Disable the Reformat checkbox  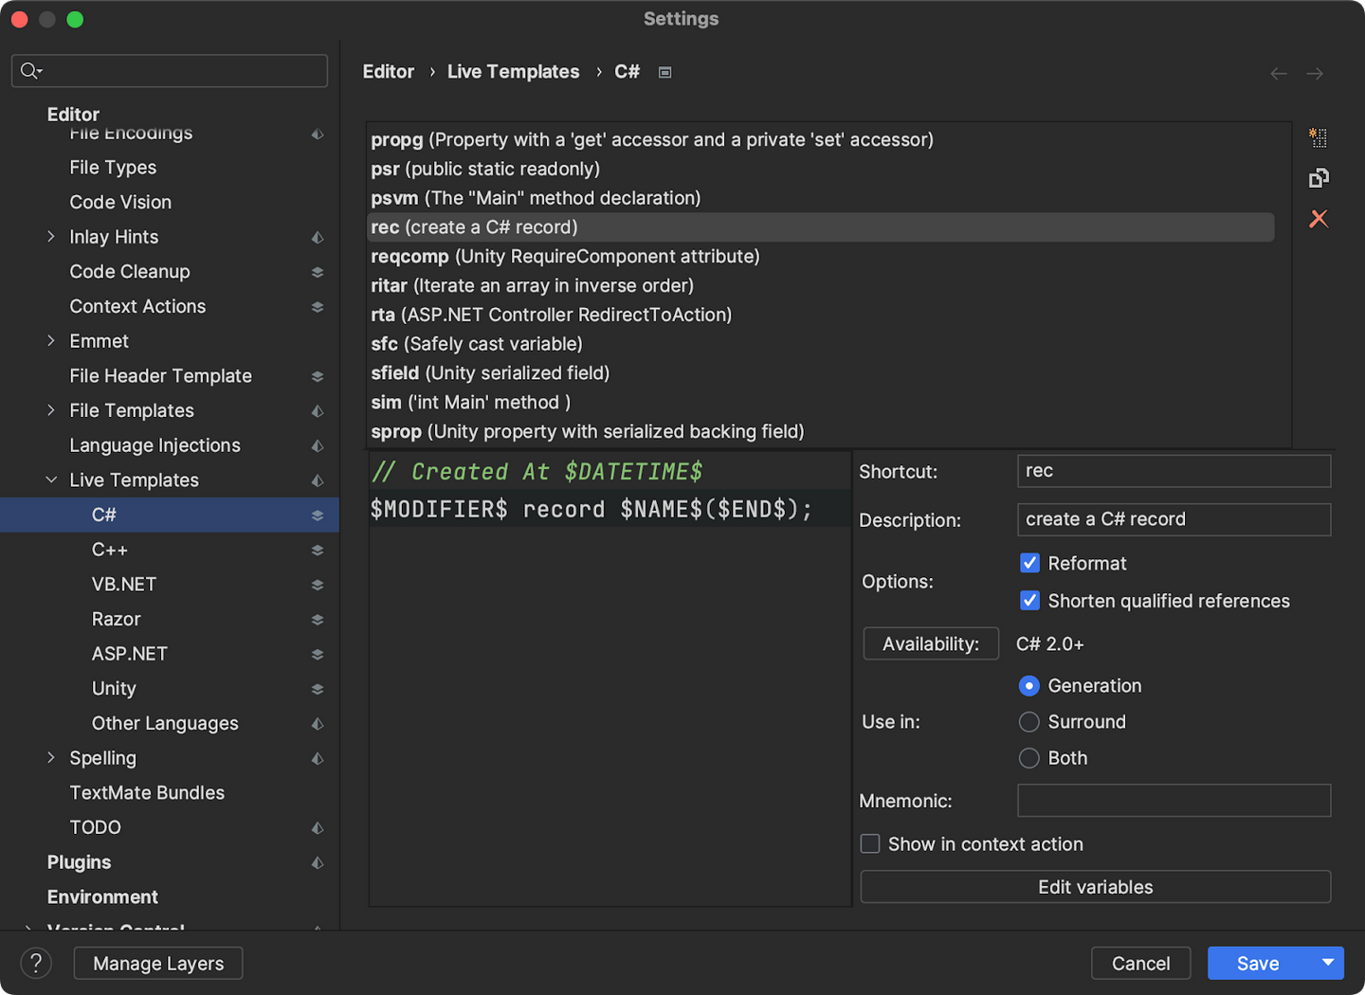[1029, 563]
